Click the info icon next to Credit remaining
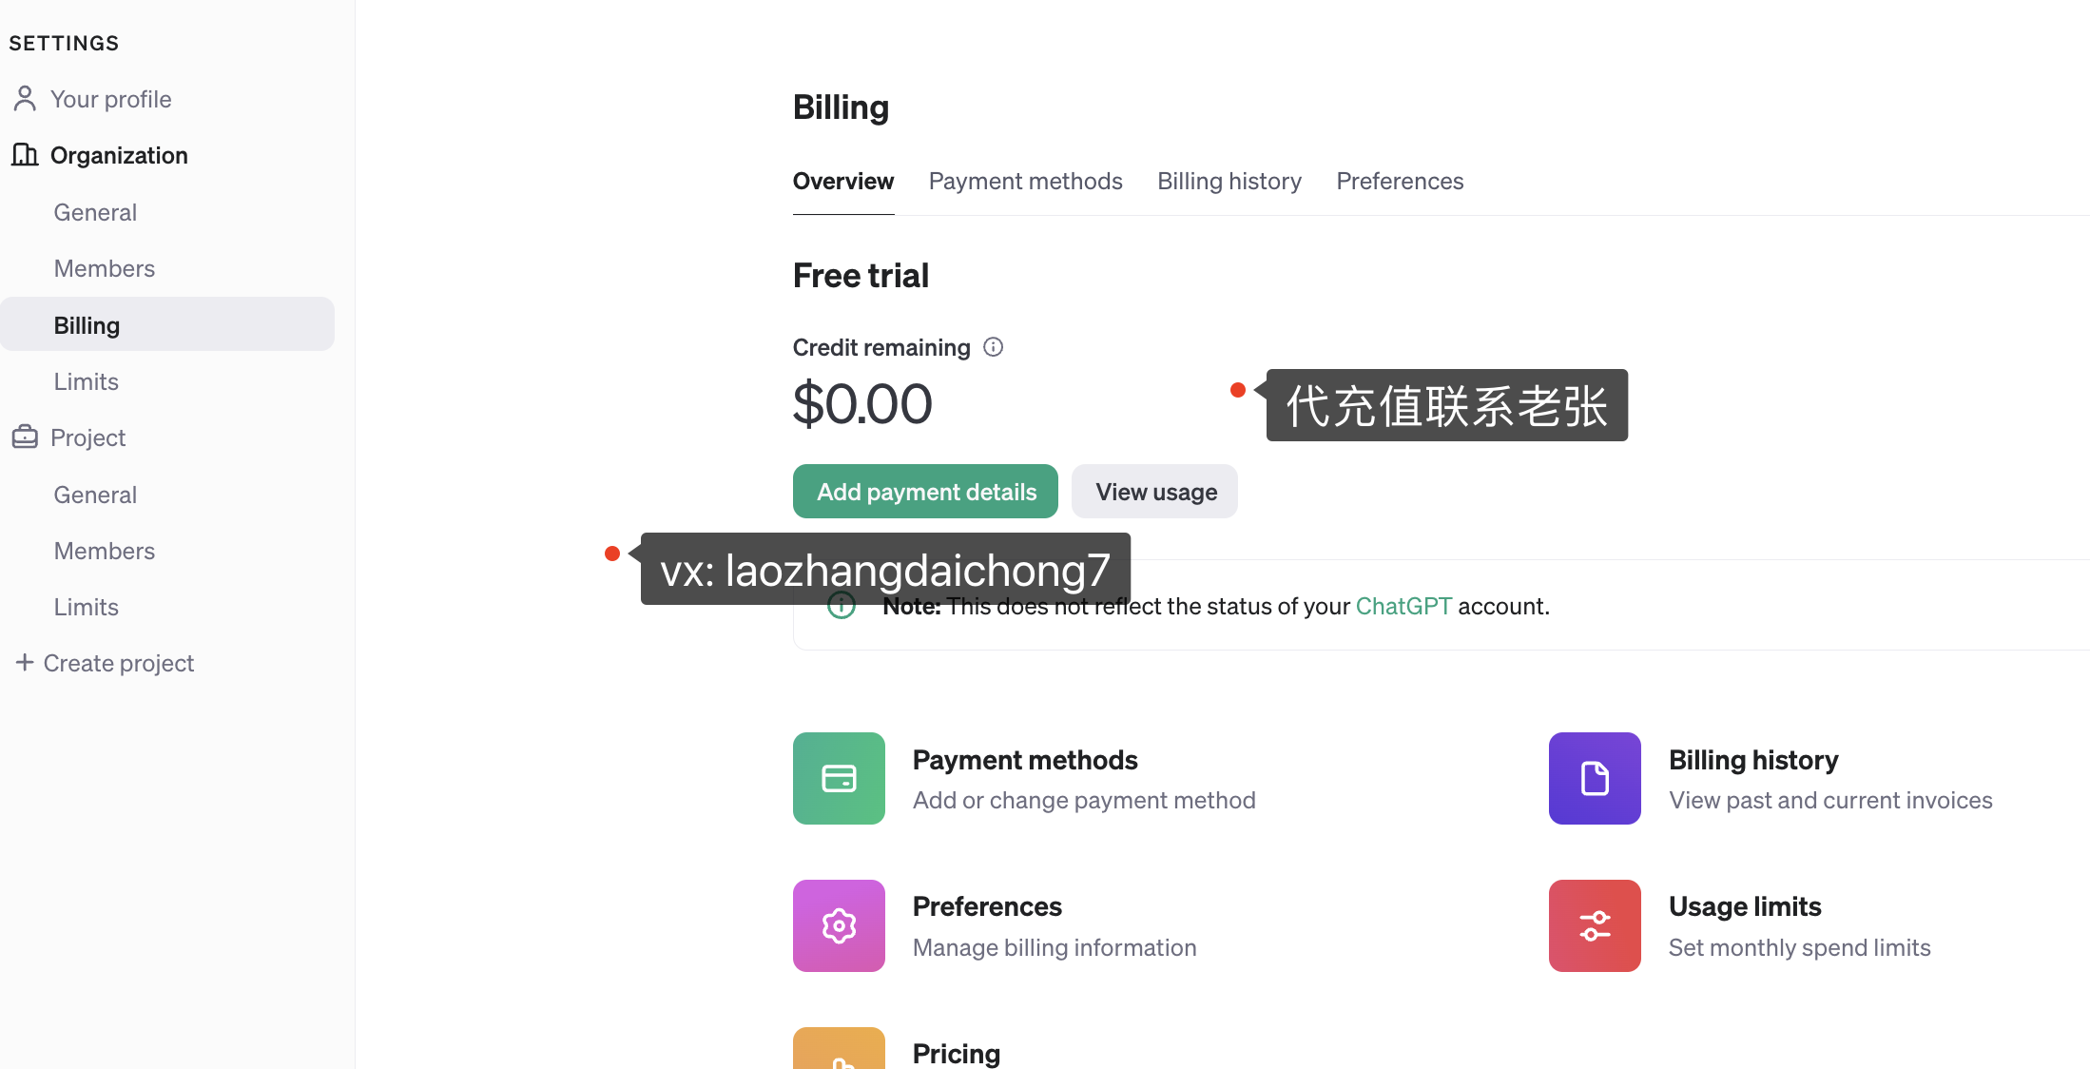The image size is (2090, 1069). [x=994, y=347]
